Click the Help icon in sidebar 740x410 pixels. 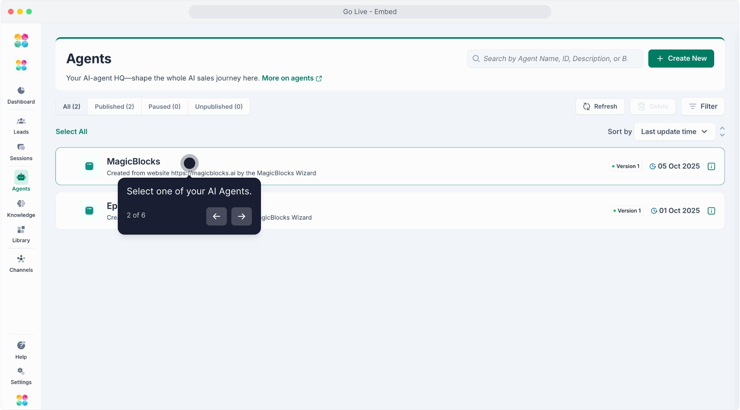tap(21, 345)
